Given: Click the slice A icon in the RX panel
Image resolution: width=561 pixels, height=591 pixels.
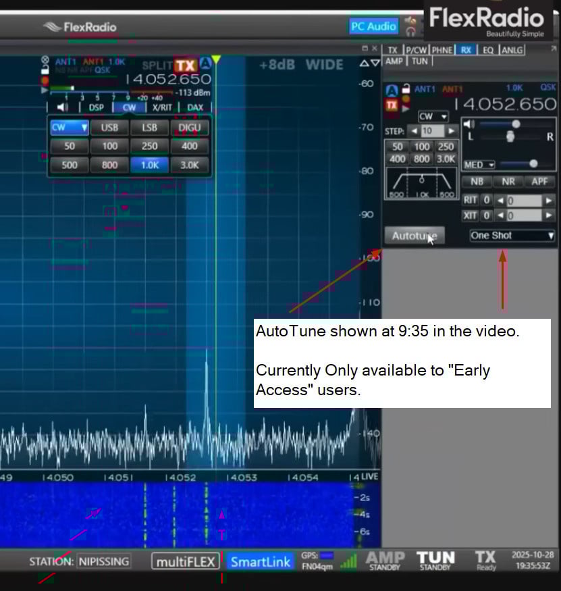Looking at the screenshot, I should 392,91.
